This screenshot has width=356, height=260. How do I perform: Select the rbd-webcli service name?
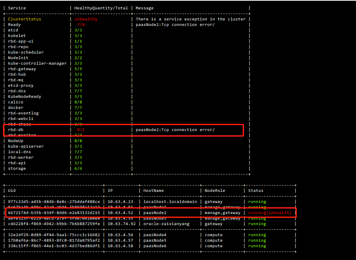tap(21, 119)
